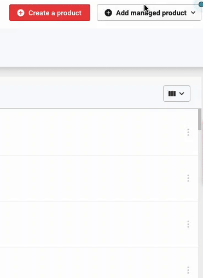Select the first row in the product table

click(99, 132)
